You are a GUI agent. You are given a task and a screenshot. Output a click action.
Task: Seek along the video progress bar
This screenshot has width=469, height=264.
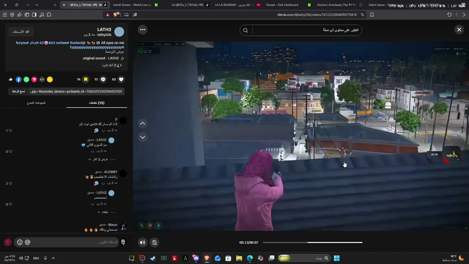(x=313, y=242)
